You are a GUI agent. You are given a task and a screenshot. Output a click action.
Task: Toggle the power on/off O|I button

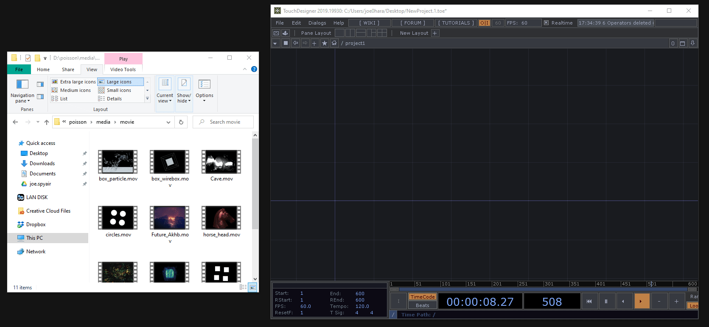484,23
